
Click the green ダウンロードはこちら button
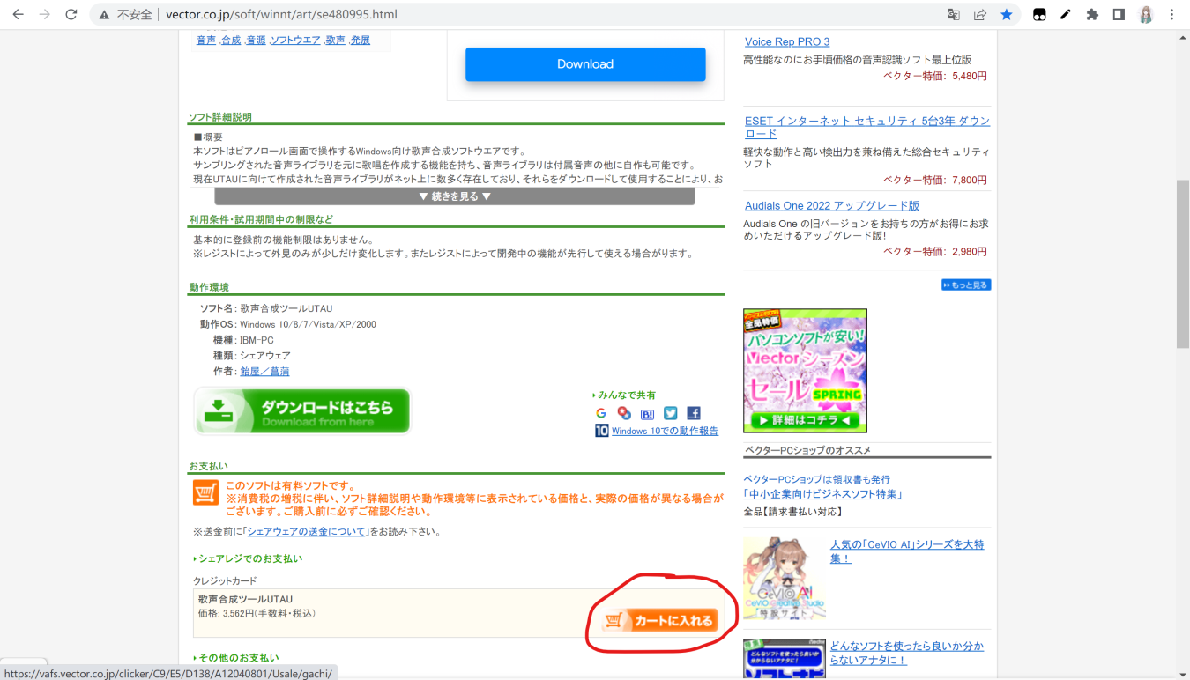click(302, 411)
